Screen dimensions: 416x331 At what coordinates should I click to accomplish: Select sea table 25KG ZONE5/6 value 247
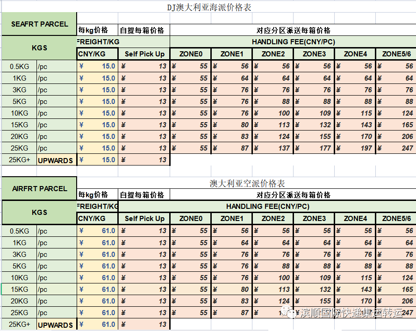coord(396,148)
